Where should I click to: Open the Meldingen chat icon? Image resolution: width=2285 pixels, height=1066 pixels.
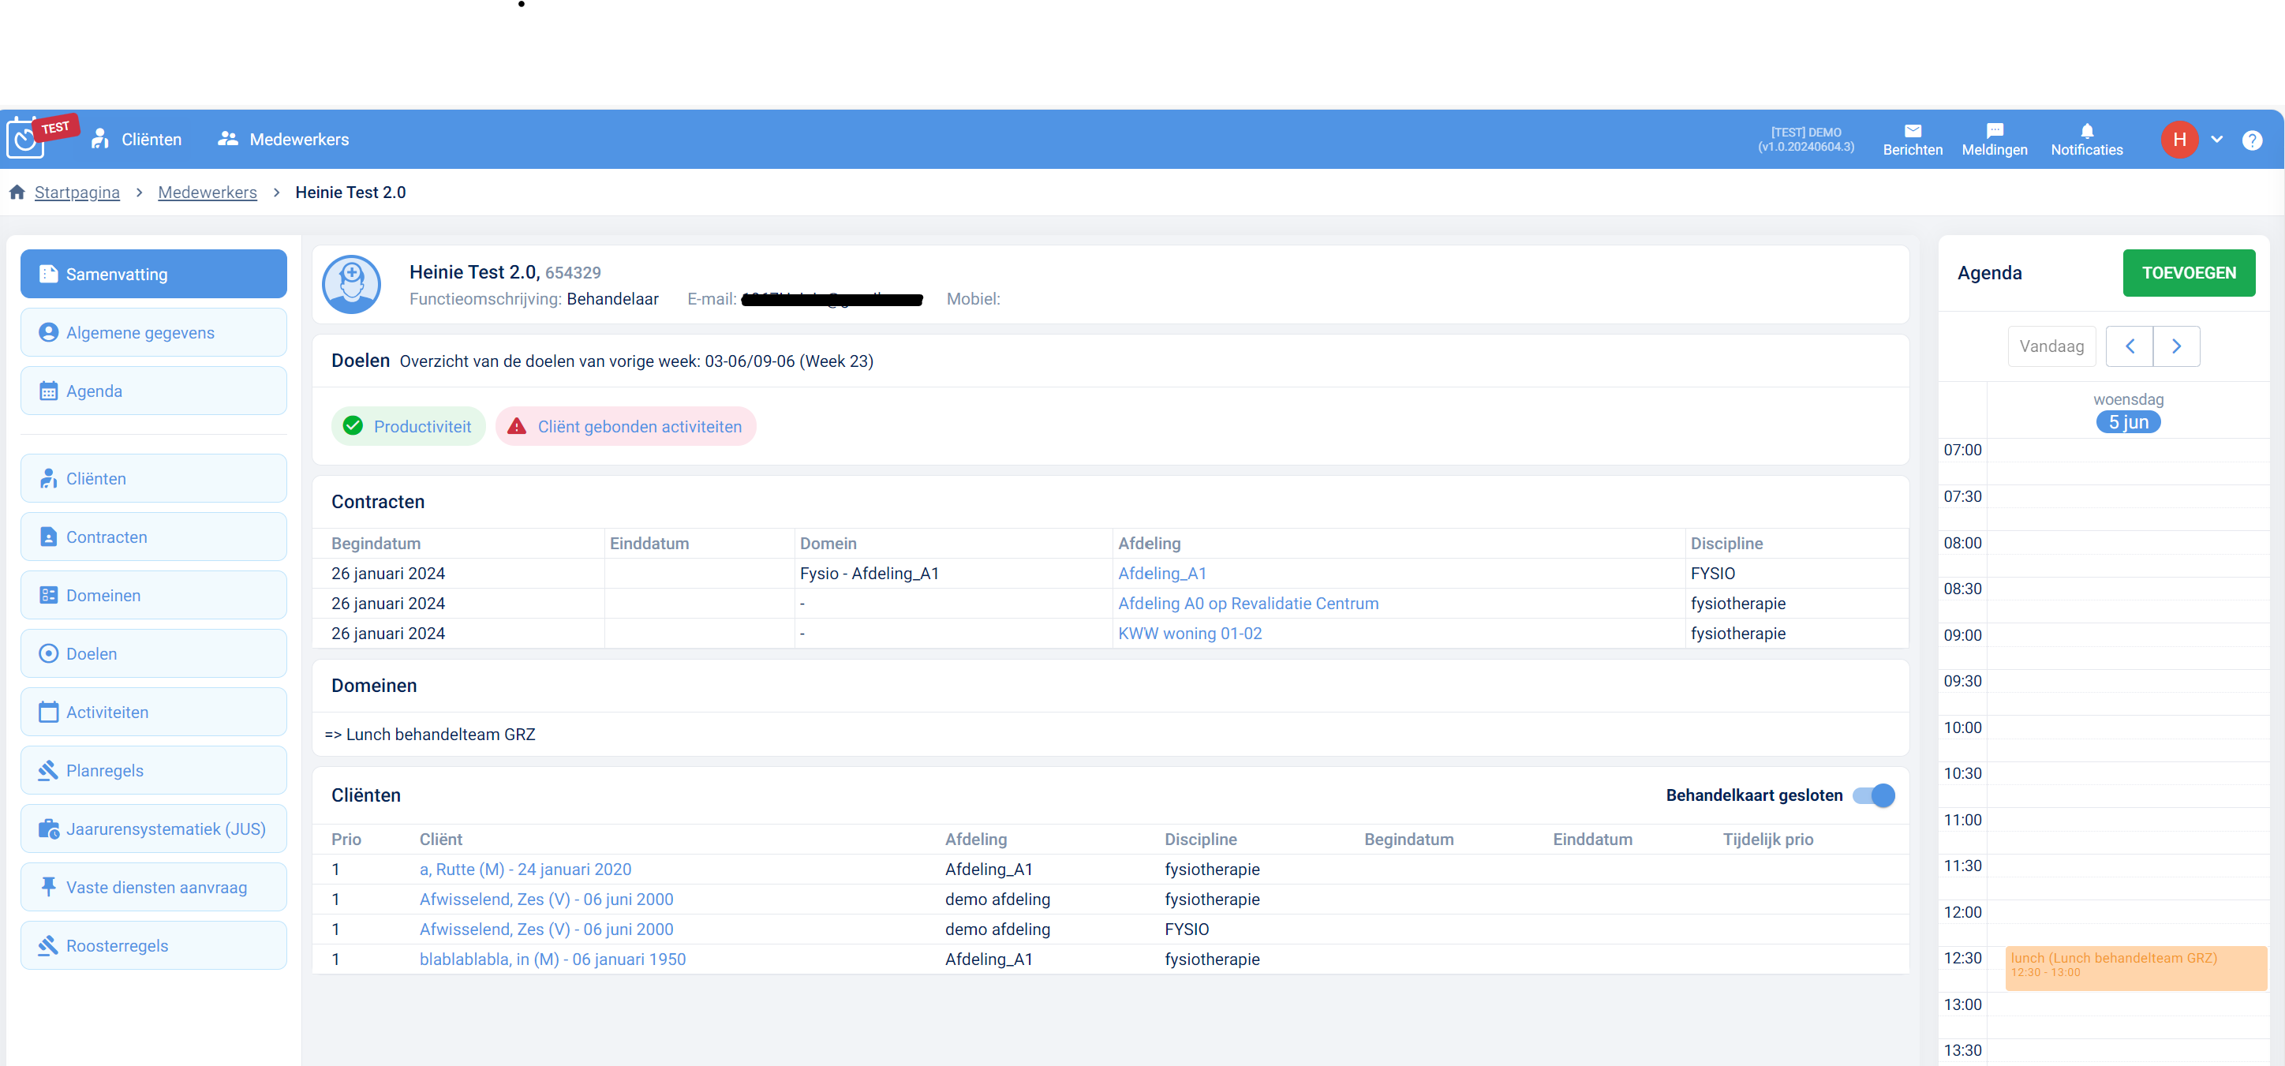point(1994,130)
